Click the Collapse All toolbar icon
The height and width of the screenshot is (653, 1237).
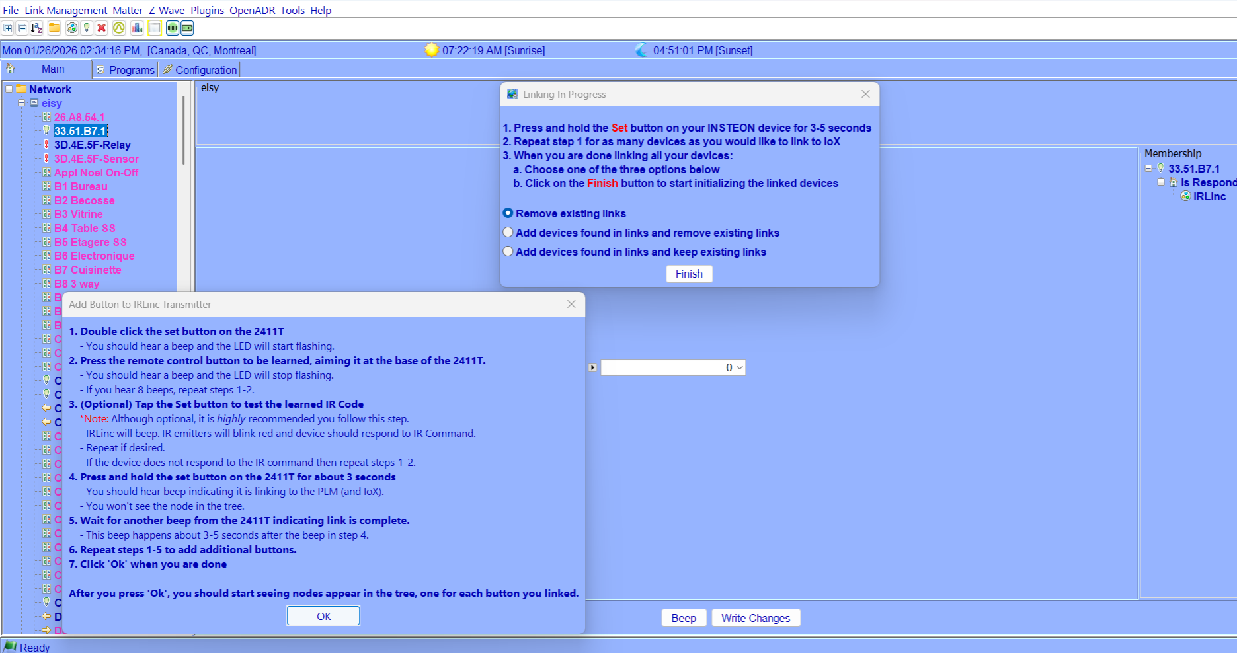tap(22, 28)
